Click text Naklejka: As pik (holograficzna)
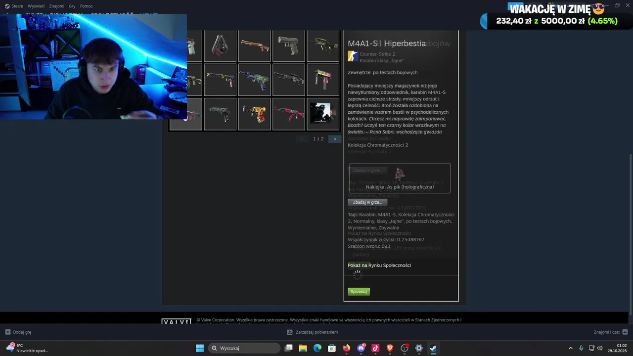Viewport: 633px width, 356px height. [400, 187]
